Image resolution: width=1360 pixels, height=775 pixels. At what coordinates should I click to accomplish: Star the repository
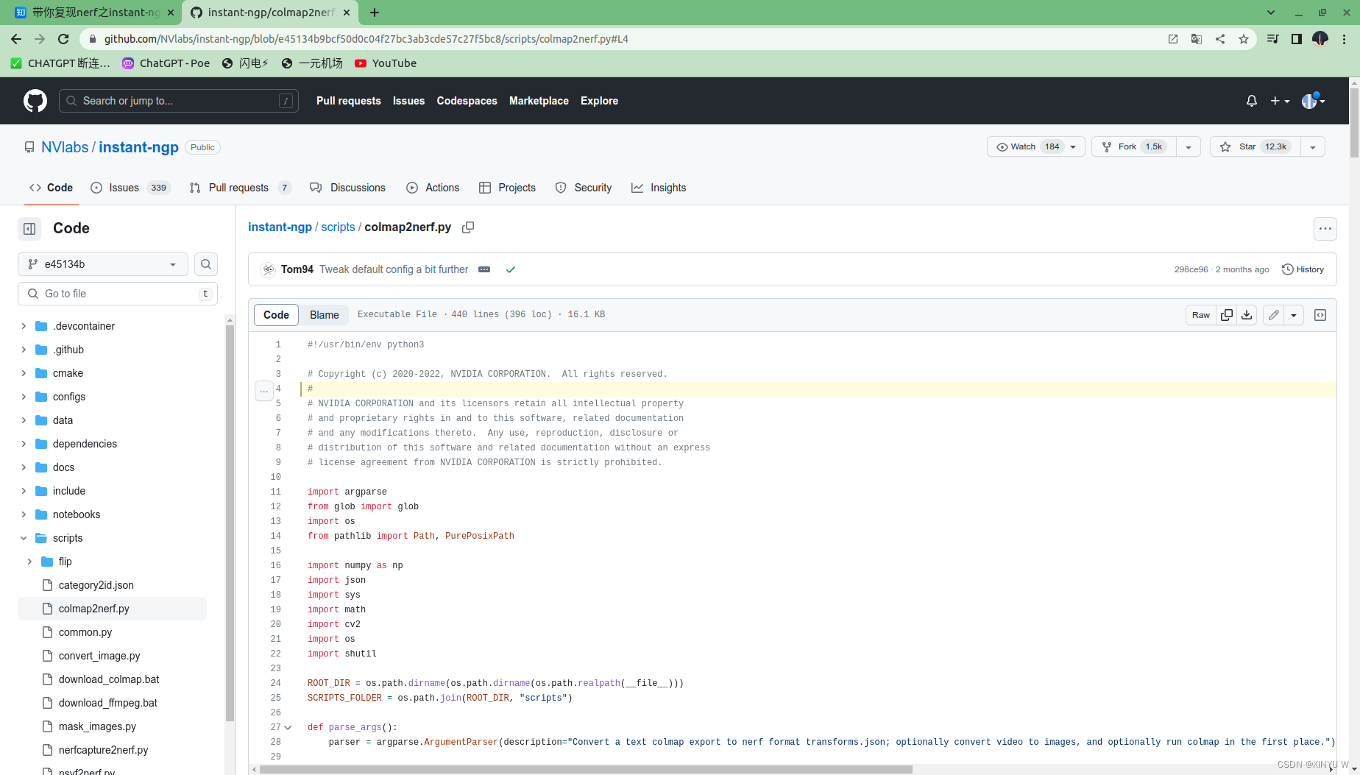click(1255, 146)
